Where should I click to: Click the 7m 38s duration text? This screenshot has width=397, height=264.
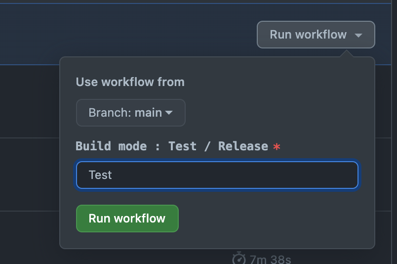[x=270, y=259]
